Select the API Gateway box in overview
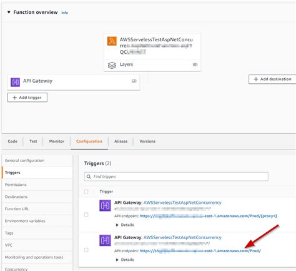 [74, 83]
